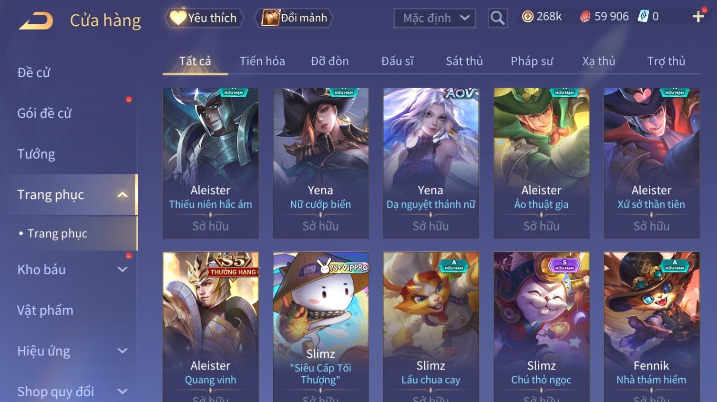The image size is (717, 402).
Task: Select Slimz Chú thỏ ngọc skin card
Action: coord(541,327)
